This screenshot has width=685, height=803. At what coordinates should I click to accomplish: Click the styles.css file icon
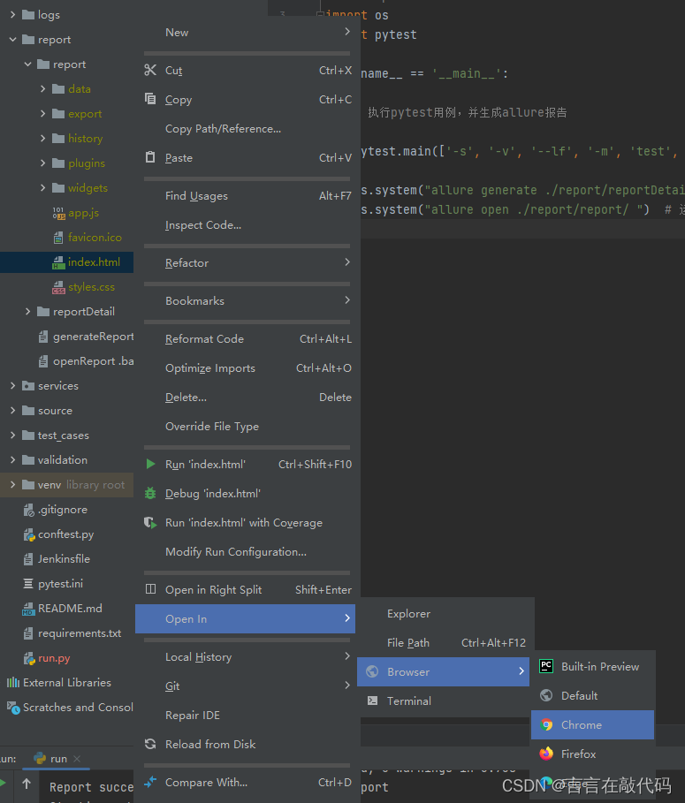(58, 287)
